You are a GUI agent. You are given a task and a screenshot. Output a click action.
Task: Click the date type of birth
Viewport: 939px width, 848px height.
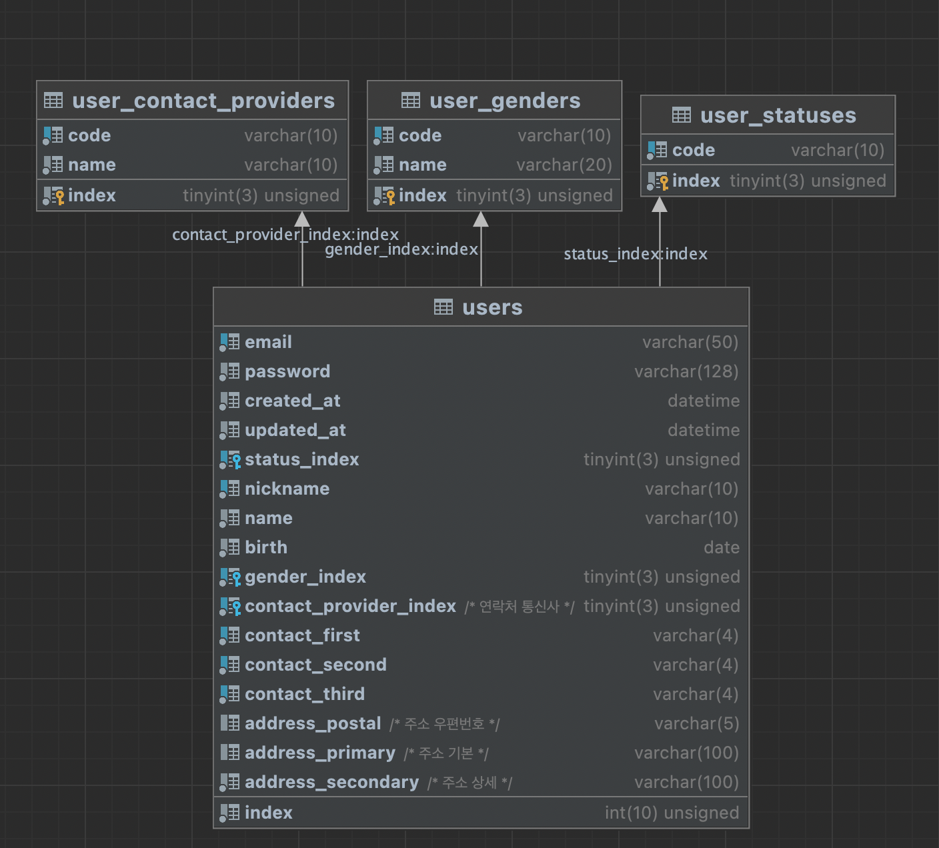point(722,547)
